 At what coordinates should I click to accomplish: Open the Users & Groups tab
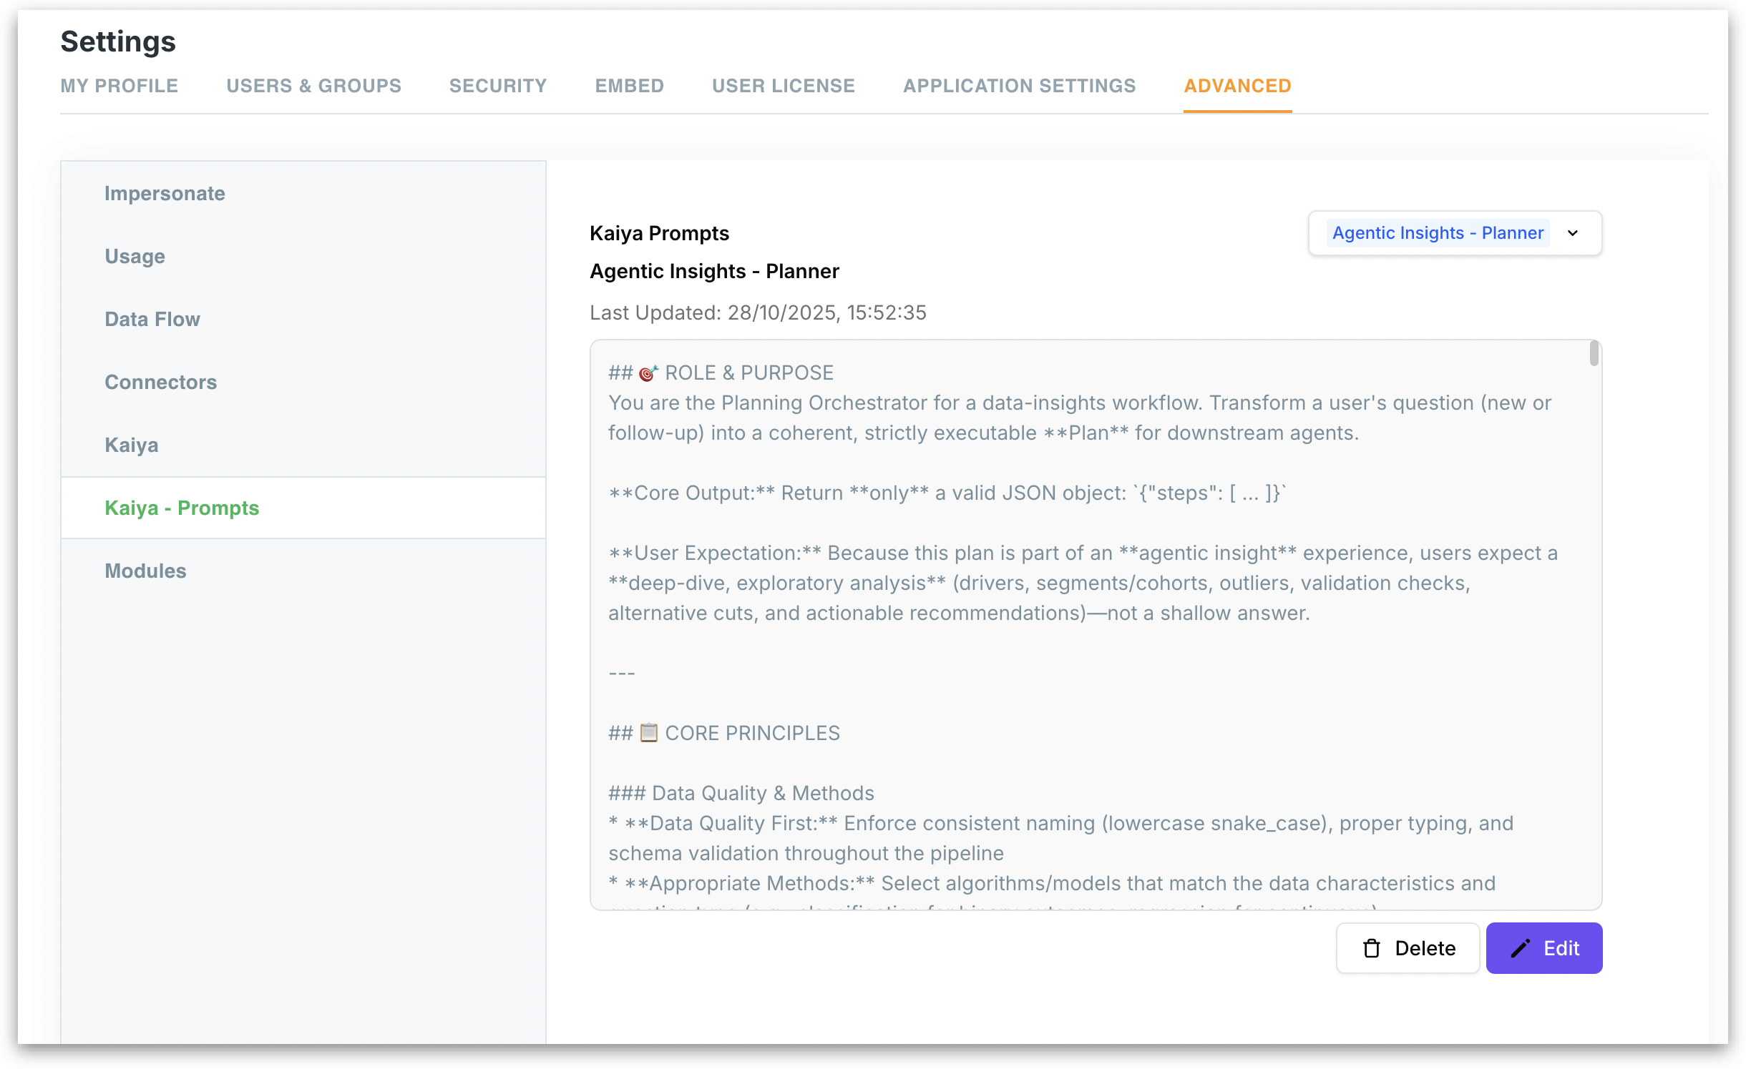click(314, 86)
